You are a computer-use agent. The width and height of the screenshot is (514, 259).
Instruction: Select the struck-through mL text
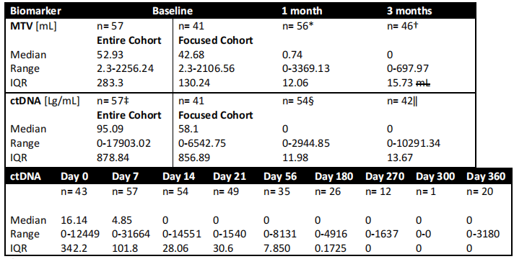pyautogui.click(x=423, y=83)
